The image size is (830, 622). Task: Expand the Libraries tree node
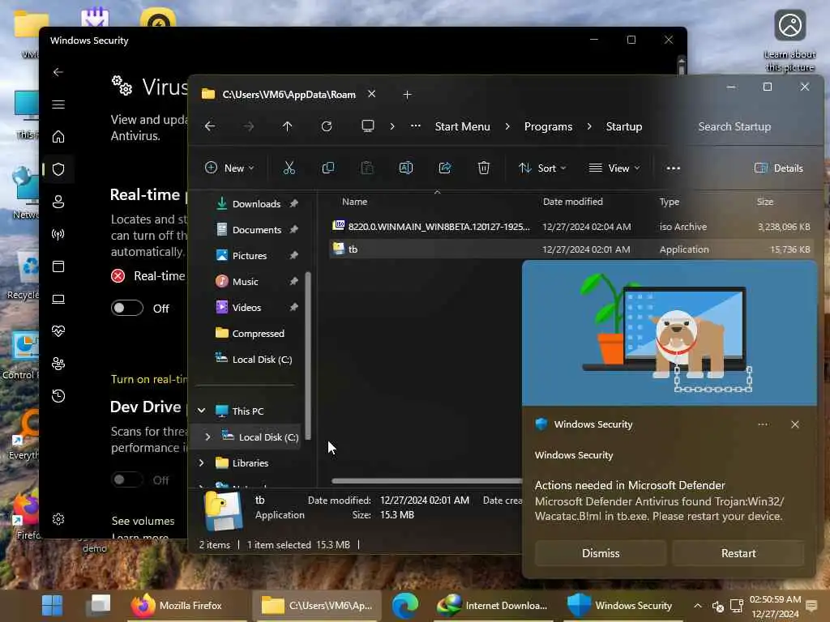(201, 462)
